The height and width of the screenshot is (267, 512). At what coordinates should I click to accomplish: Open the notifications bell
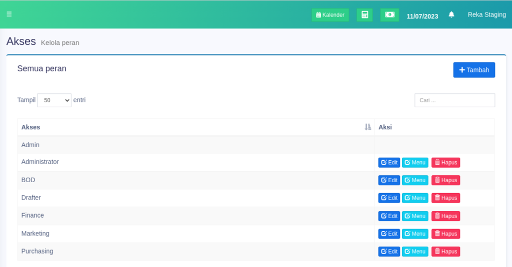(x=451, y=15)
